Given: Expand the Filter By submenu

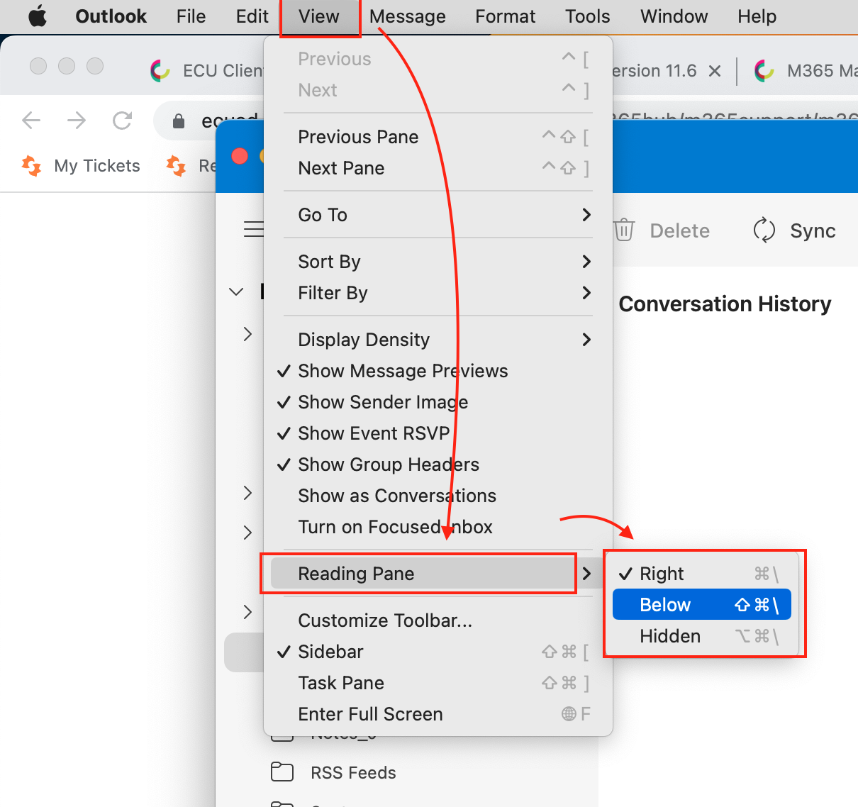Looking at the screenshot, I should [x=438, y=293].
